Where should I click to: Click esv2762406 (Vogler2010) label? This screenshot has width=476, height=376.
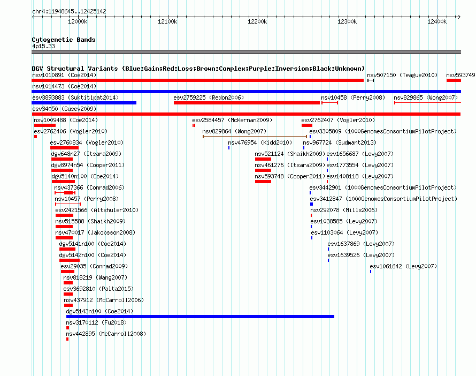point(71,131)
